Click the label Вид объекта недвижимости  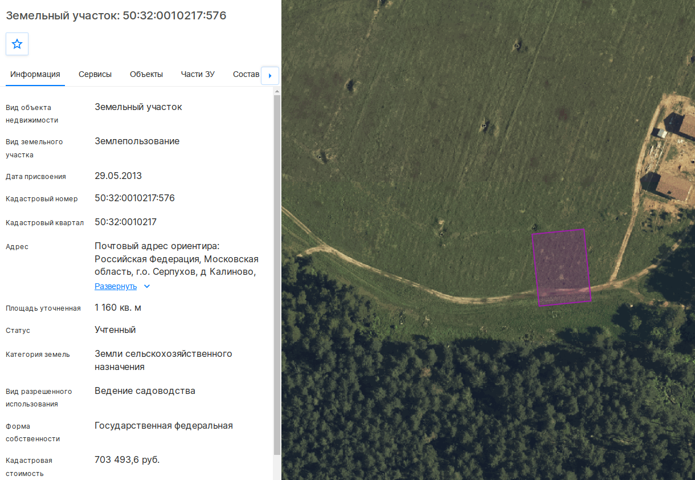tap(32, 113)
